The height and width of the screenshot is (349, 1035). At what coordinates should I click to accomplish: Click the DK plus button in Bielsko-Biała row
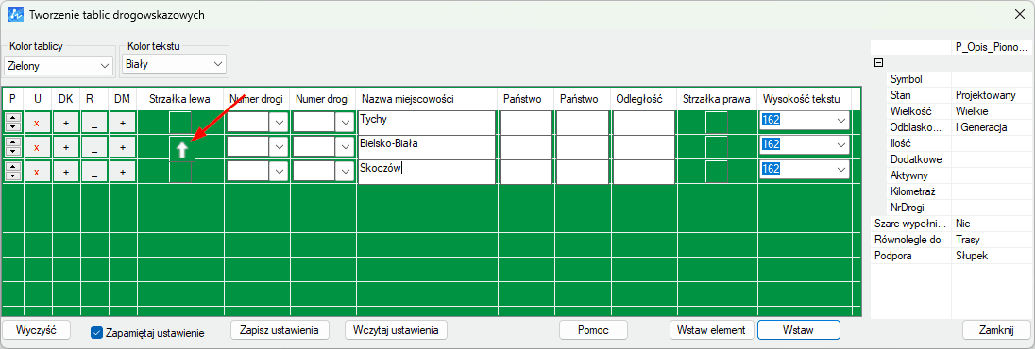[66, 147]
